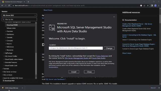Reload the page with the refresh icon
Viewport: 161px width, 91px height.
[x=9, y=6]
